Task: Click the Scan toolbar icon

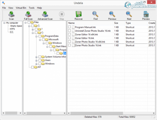Action: pyautogui.click(x=11, y=14)
